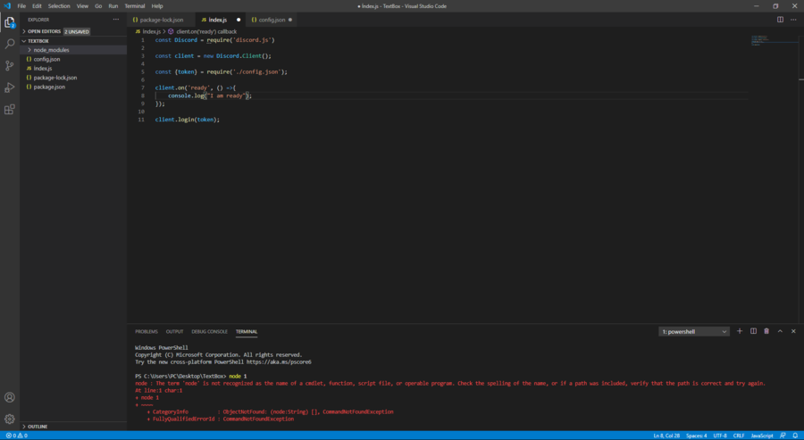The image size is (804, 440).
Task: Open the Extensions view
Action: pyautogui.click(x=10, y=110)
